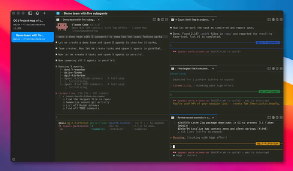Switch to Review recent commits tab
Viewport: 293px width, 171px height.
point(193,117)
